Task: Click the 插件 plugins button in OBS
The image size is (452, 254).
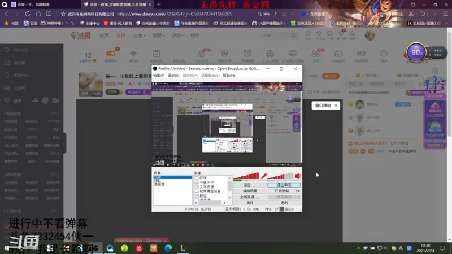Action: (x=250, y=203)
